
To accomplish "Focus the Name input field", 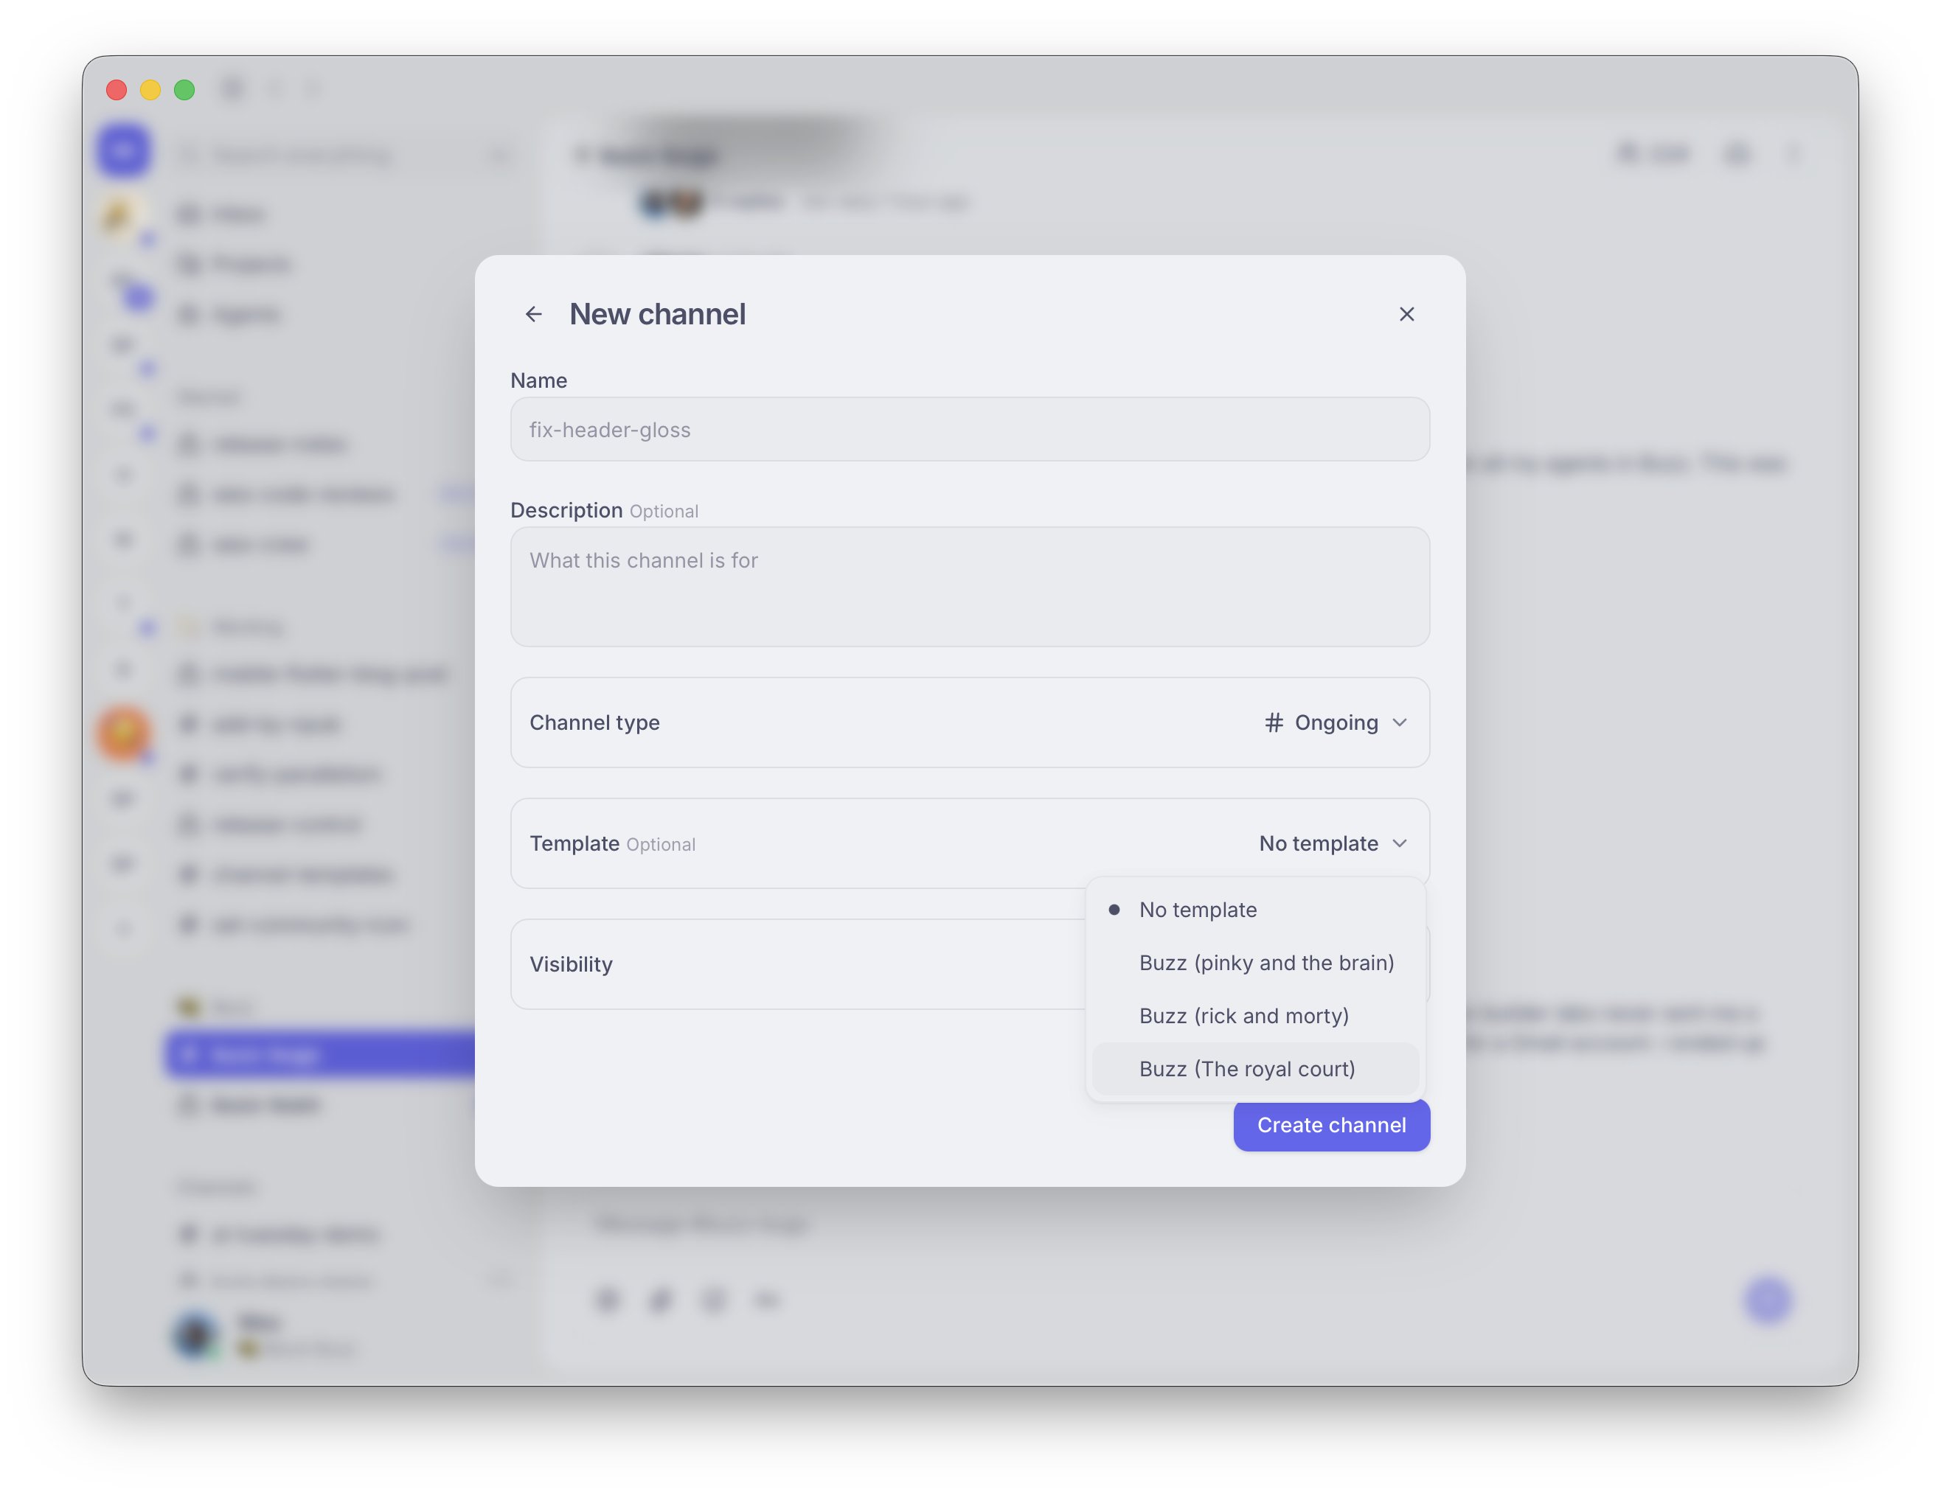I will pos(970,430).
